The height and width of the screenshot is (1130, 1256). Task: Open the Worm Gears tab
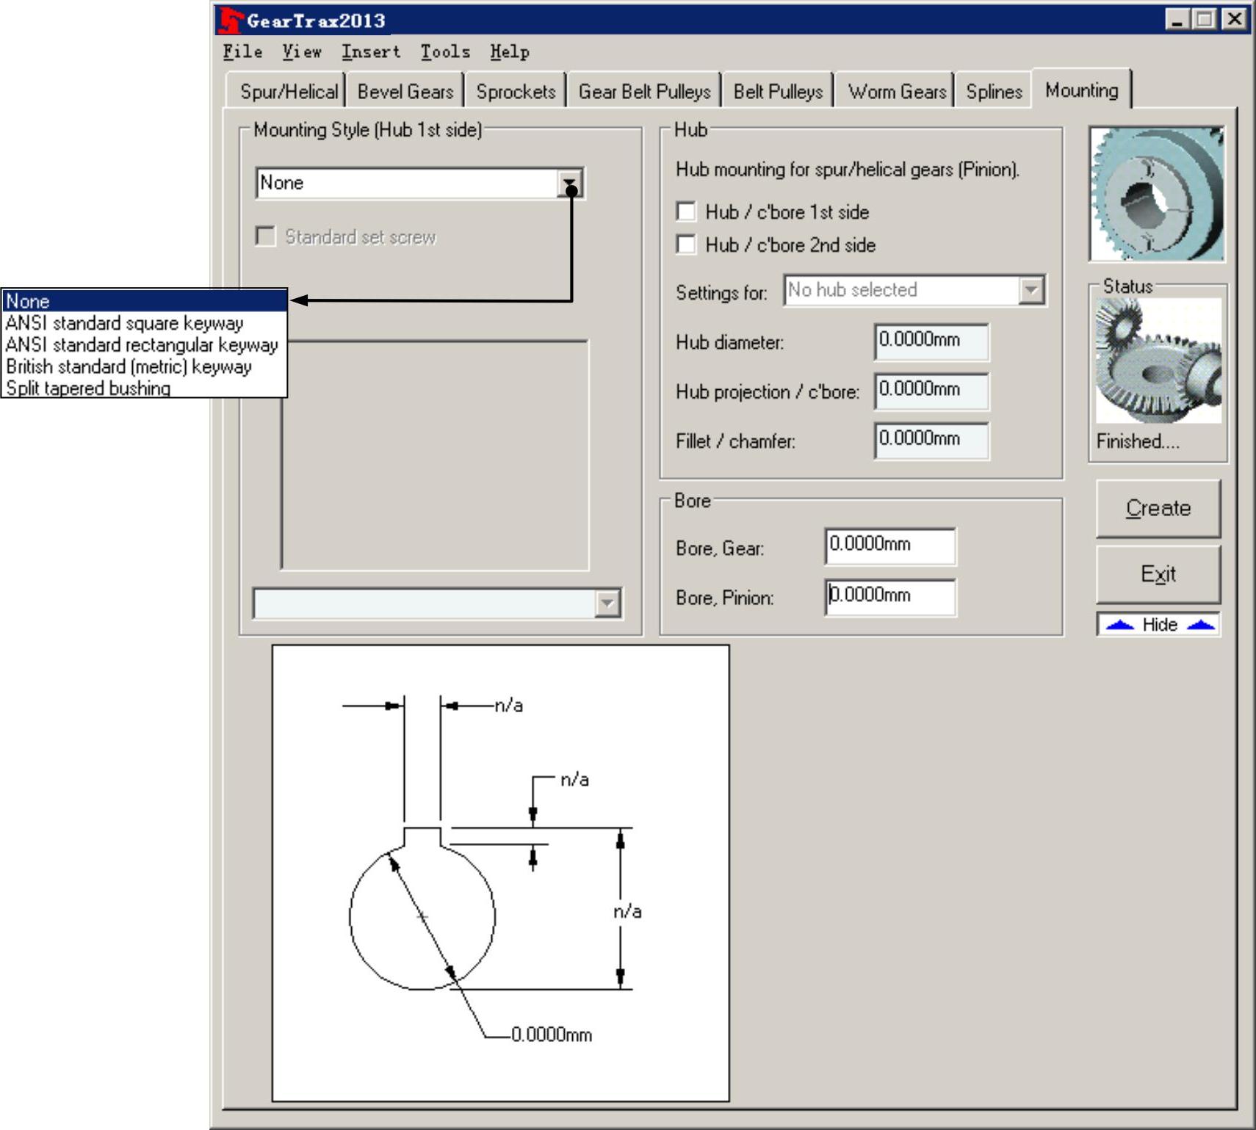[896, 92]
